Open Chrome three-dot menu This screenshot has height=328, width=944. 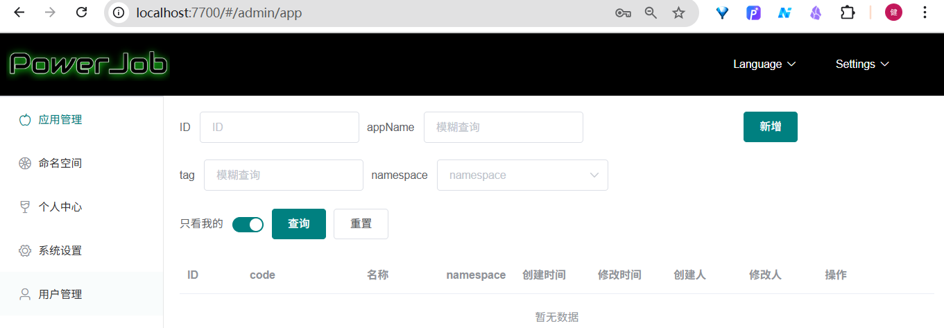pyautogui.click(x=925, y=12)
